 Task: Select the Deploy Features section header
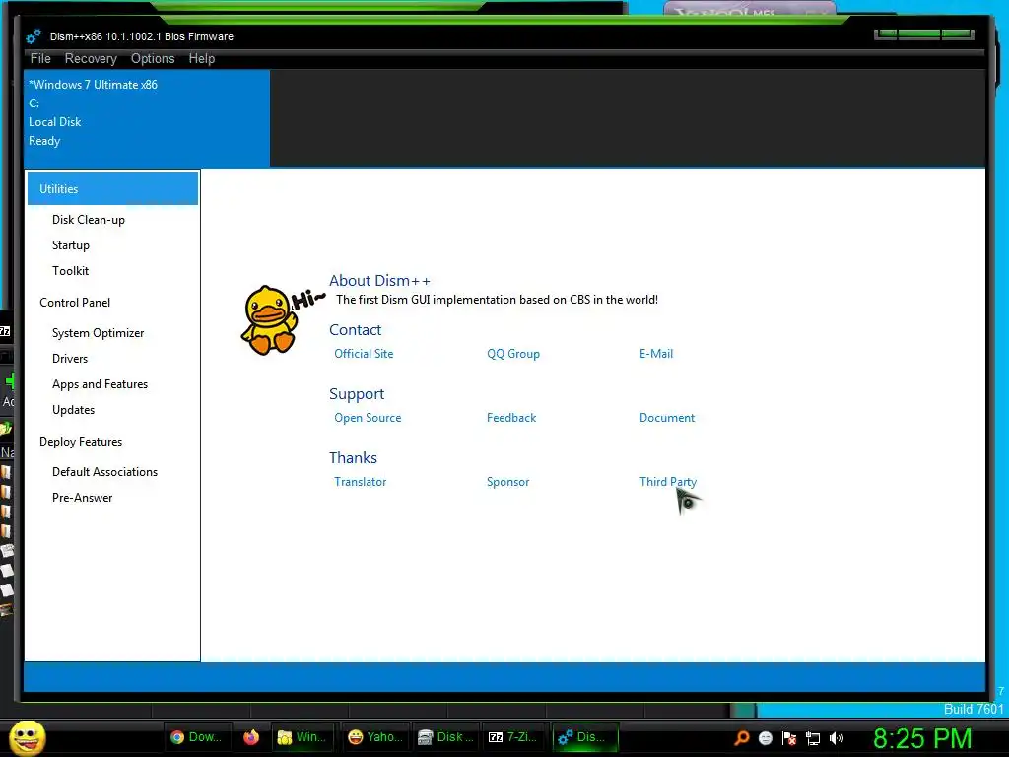point(81,442)
